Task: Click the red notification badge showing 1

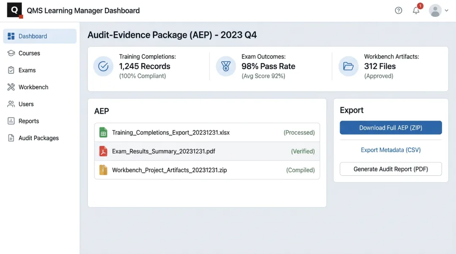Action: 420,6
